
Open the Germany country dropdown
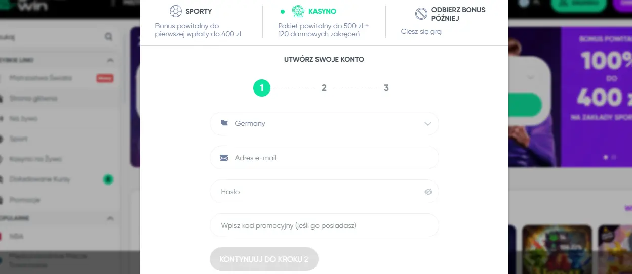pyautogui.click(x=324, y=123)
